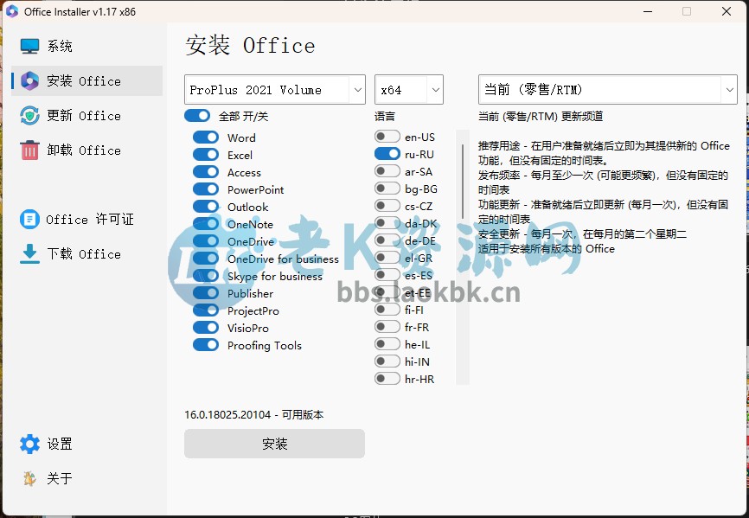Expand the 当前 (零售/RTM) channel dropdown
749x518 pixels.
(x=608, y=89)
